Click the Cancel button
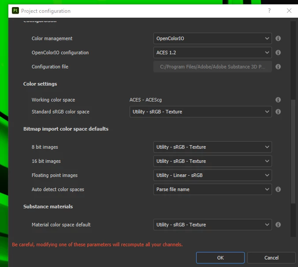This screenshot has width=298, height=267. (x=272, y=258)
